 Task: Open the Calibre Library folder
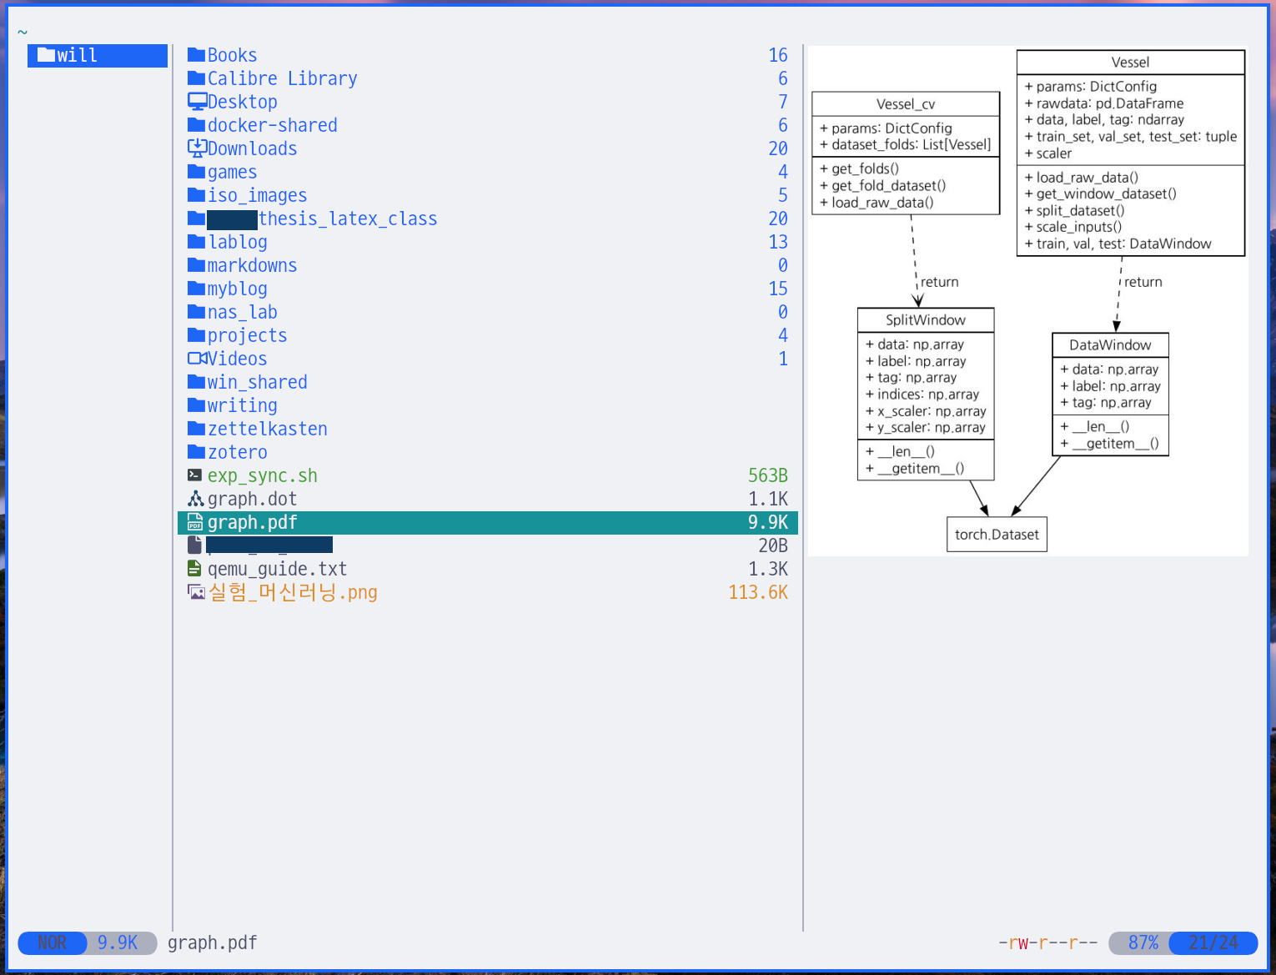click(282, 78)
